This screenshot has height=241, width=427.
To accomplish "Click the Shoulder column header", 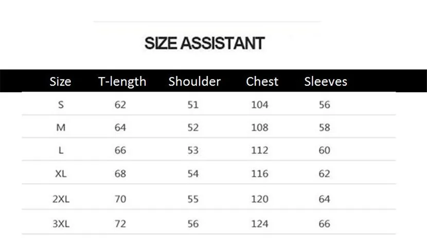I will coord(194,82).
